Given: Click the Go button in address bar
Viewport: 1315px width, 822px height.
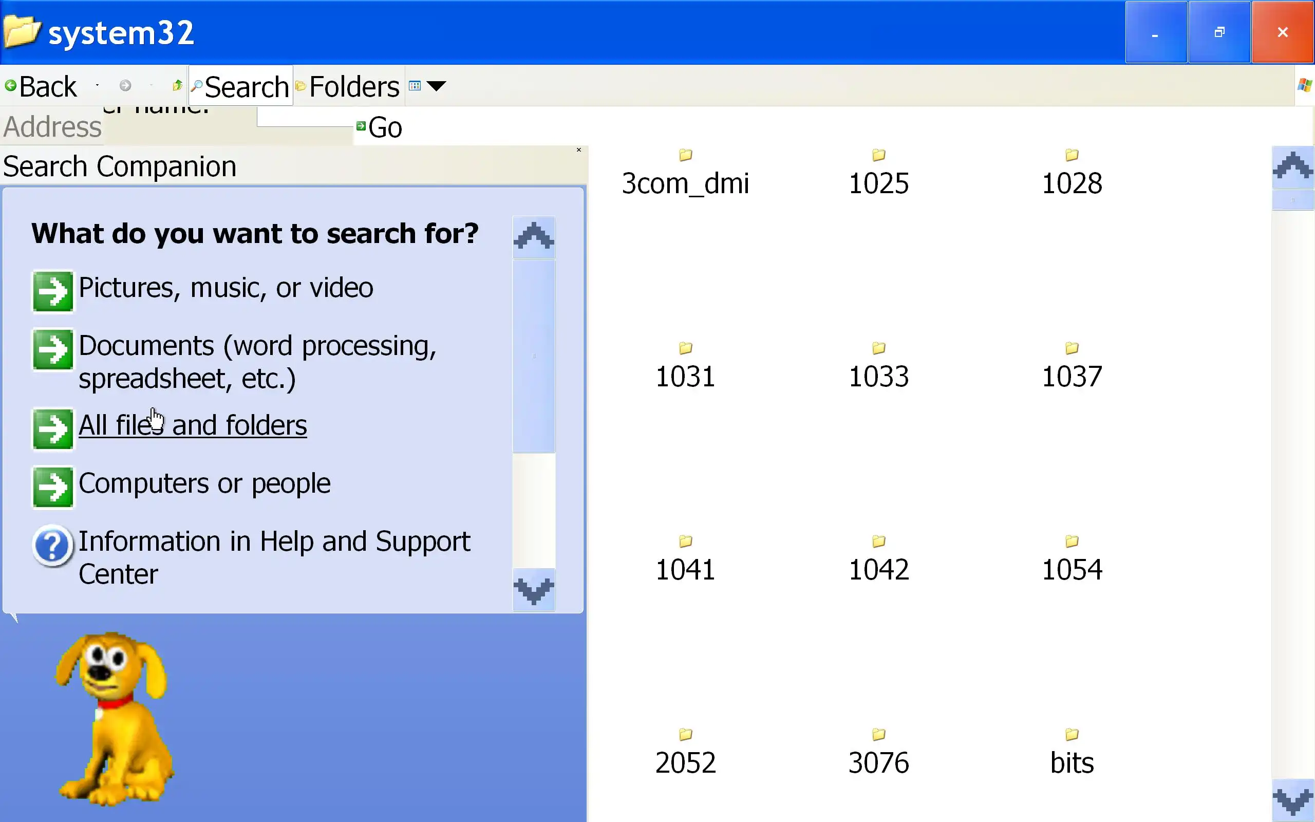Looking at the screenshot, I should click(379, 128).
